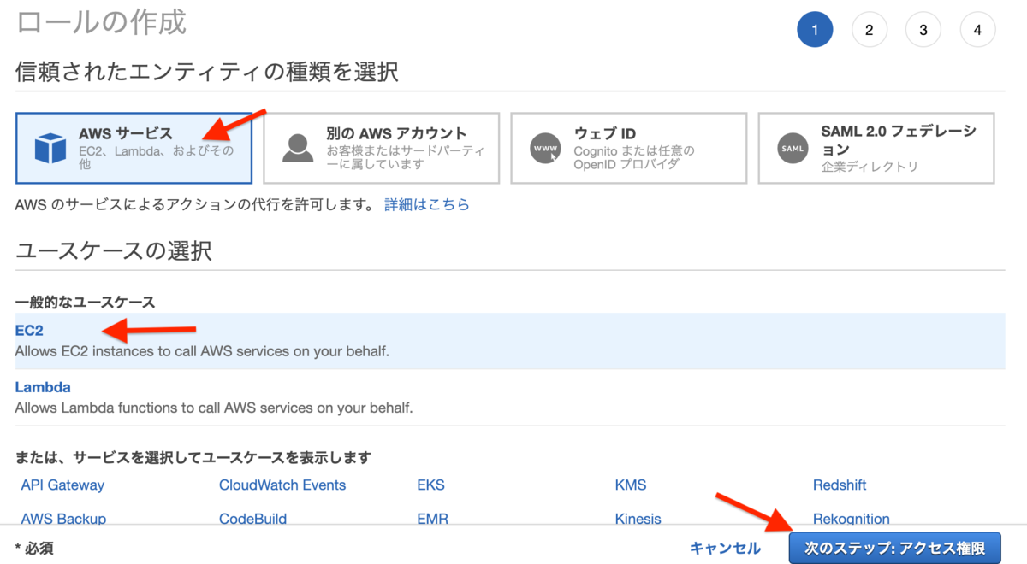Choose the AWS サービス entity card
Viewport: 1027px width, 564px height.
tap(134, 148)
